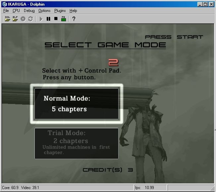This screenshot has height=192, width=216.
Task: Select Normal Mode 5 chapters box
Action: click(x=77, y=104)
